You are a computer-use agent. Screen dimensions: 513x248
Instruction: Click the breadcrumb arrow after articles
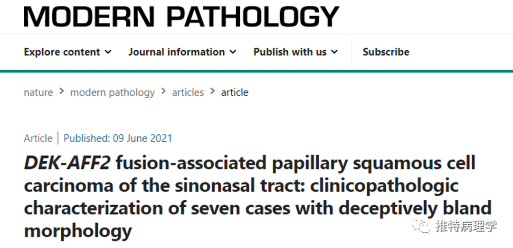212,92
